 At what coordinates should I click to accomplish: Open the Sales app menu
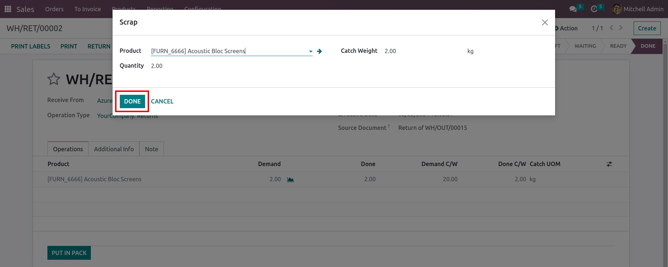coord(25,9)
